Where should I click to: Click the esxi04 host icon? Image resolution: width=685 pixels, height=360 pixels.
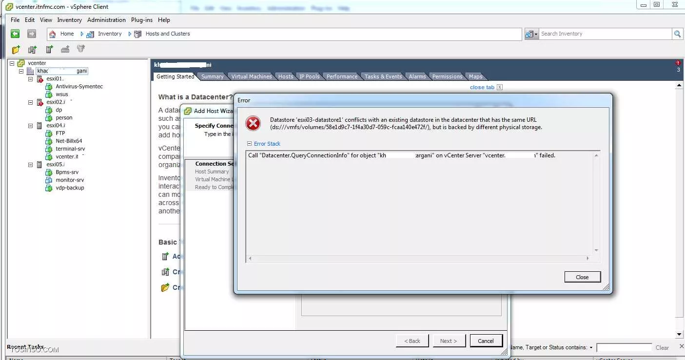(x=39, y=126)
